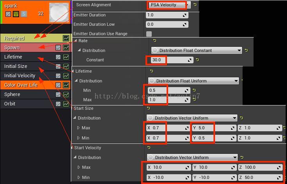
Task: Reset Distribution Float Constant to default
Action: point(246,50)
